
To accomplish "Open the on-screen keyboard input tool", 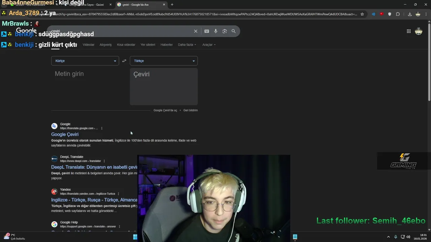I will 207,31.
